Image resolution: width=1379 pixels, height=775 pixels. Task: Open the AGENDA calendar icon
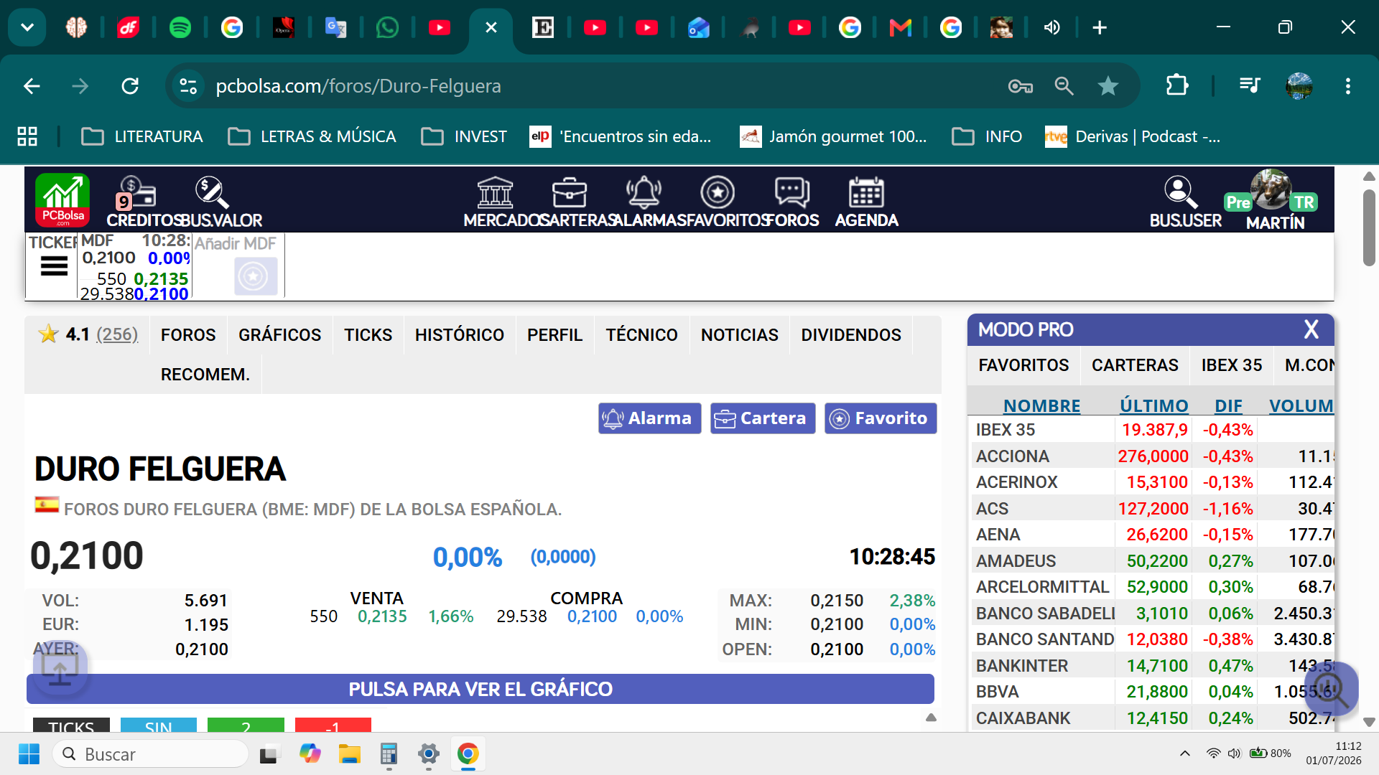coord(866,192)
